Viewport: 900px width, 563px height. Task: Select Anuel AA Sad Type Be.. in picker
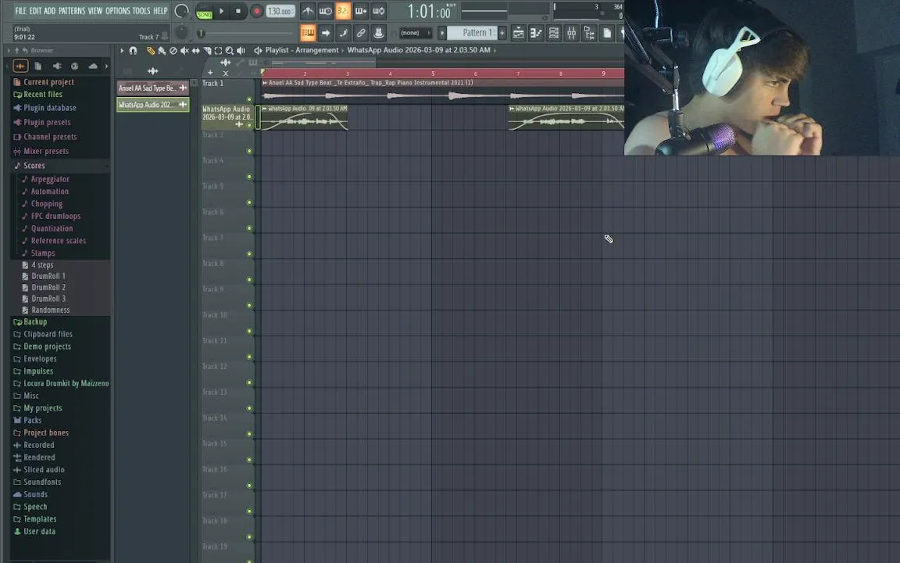click(x=152, y=88)
